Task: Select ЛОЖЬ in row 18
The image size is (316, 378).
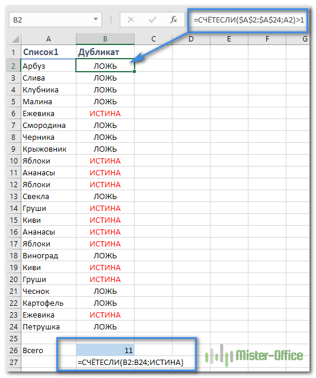Action: coord(105,255)
